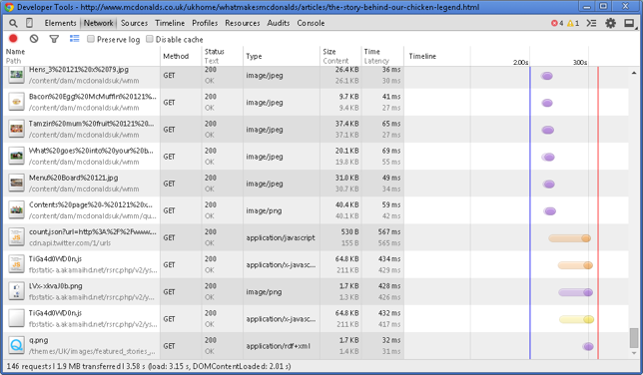Image resolution: width=643 pixels, height=375 pixels.
Task: Select the Menu%20Board%20121.jpg request name
Action: (74, 178)
